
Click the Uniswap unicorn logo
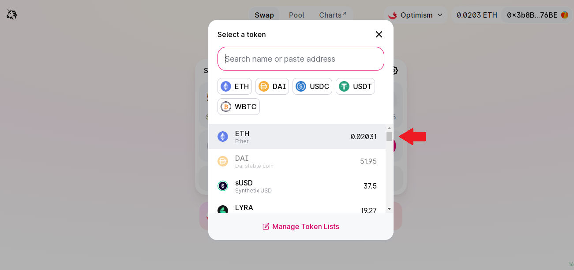pyautogui.click(x=11, y=15)
